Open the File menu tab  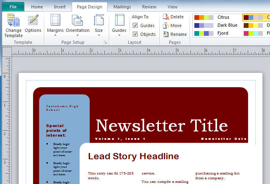click(x=13, y=7)
